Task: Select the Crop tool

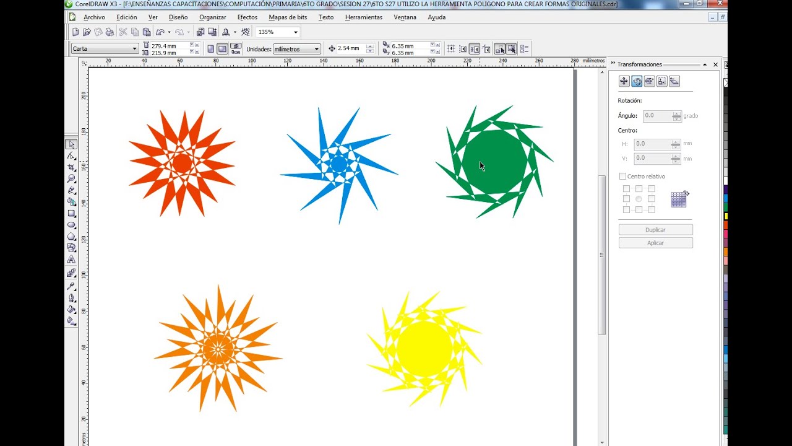Action: [71, 167]
